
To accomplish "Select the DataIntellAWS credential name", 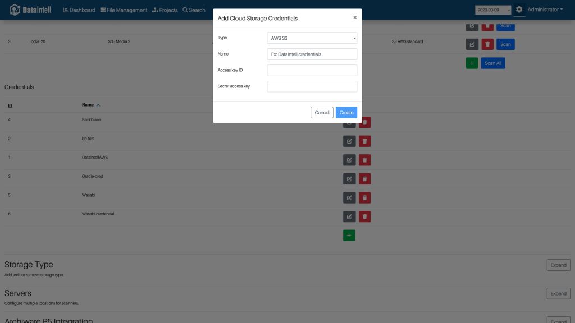I will click(94, 158).
